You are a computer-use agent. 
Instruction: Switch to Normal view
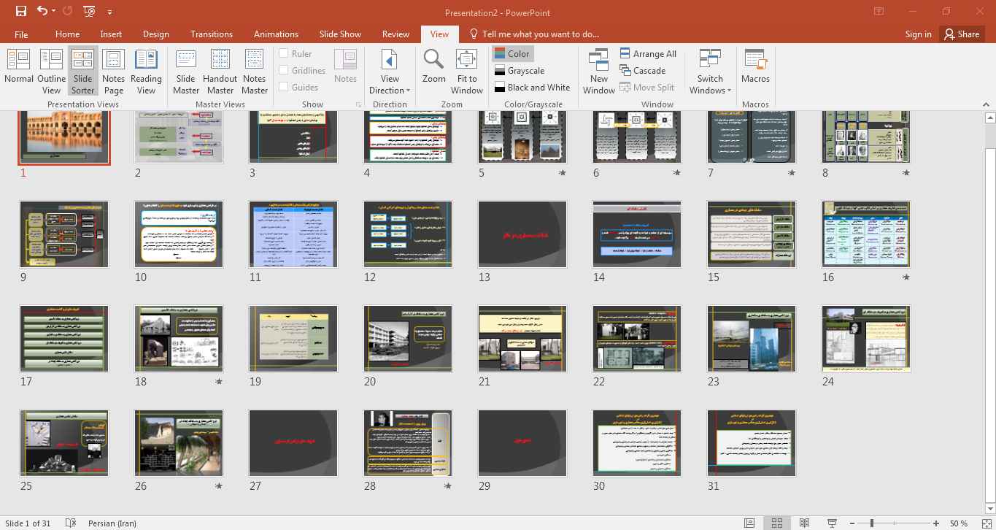(19, 70)
